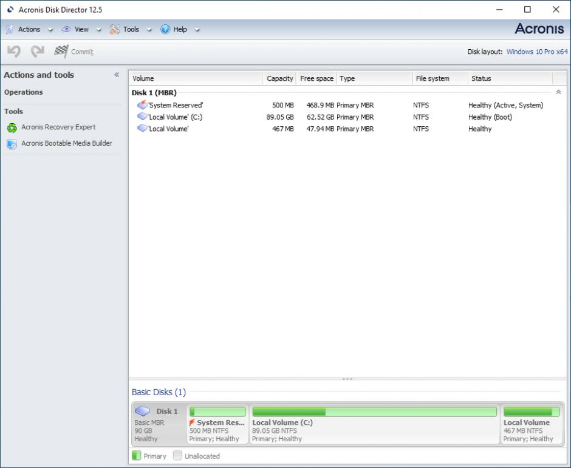Open the Help menu
Viewport: 571px width, 468px height.
click(180, 29)
